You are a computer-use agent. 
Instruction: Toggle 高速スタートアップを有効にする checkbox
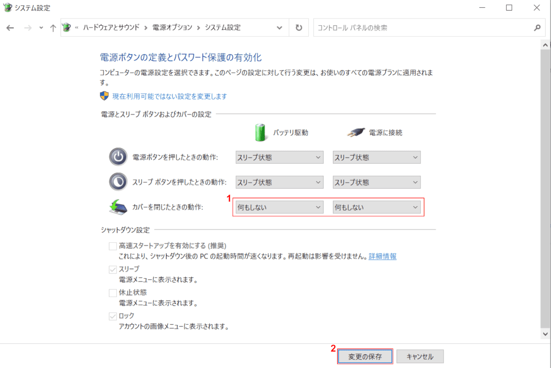[x=113, y=246]
